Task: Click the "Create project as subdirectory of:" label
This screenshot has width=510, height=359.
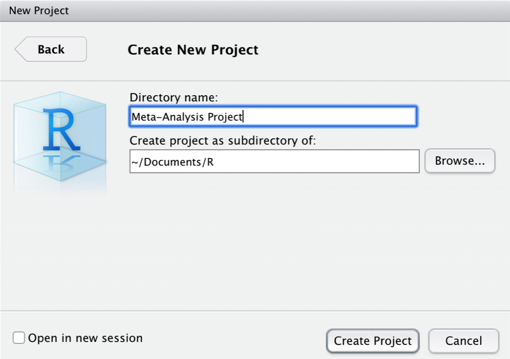Action: (223, 141)
